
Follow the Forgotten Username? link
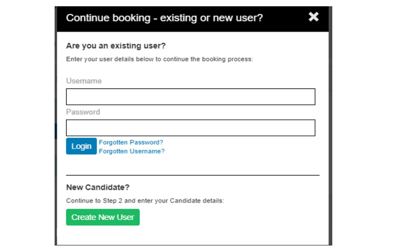pyautogui.click(x=132, y=151)
